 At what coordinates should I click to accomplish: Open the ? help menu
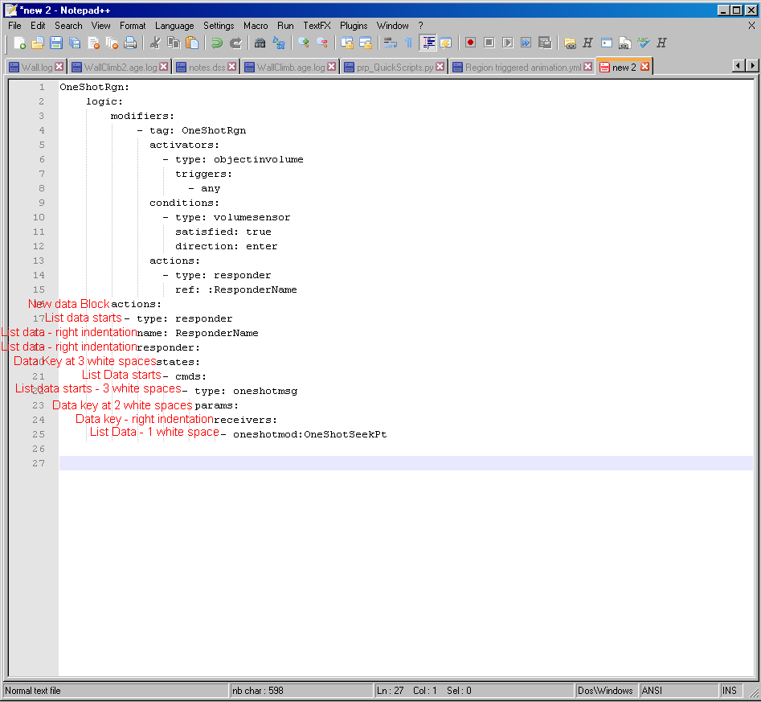click(421, 25)
